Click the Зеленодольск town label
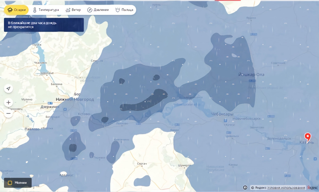This screenshot has height=192, width=319. (x=279, y=139)
